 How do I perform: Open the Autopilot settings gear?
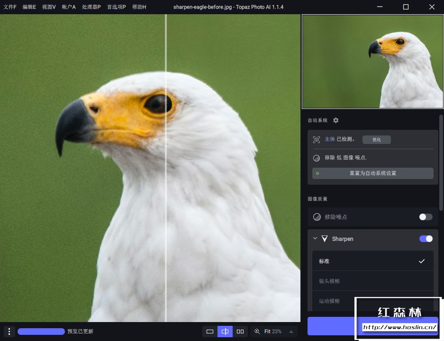[336, 120]
